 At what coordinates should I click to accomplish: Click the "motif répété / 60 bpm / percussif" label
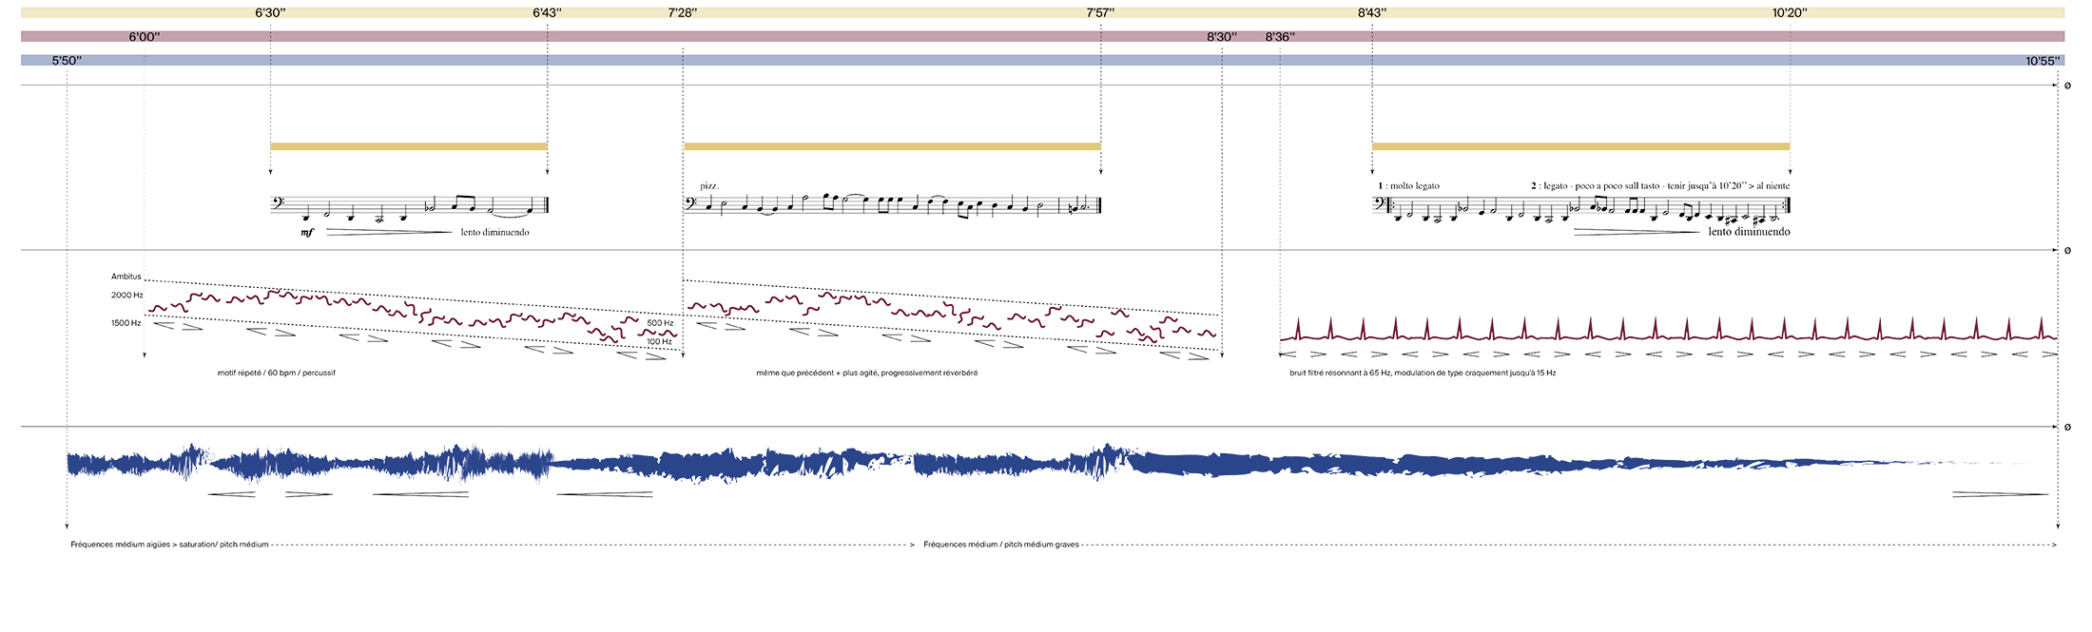(x=277, y=373)
